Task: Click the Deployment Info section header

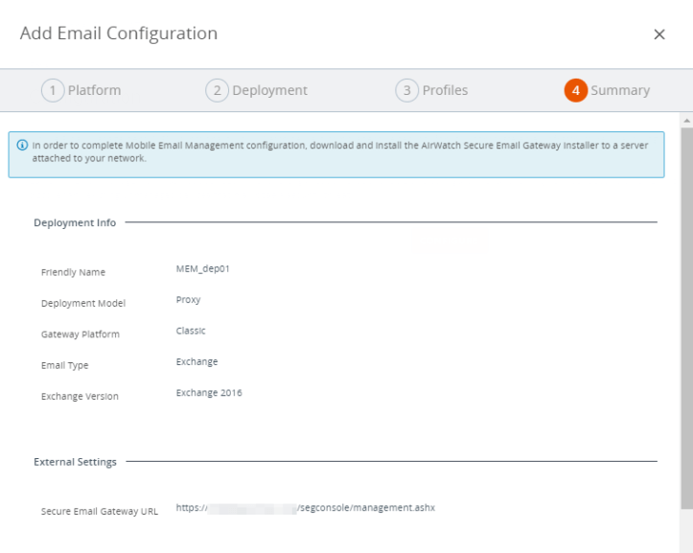Action: click(75, 223)
